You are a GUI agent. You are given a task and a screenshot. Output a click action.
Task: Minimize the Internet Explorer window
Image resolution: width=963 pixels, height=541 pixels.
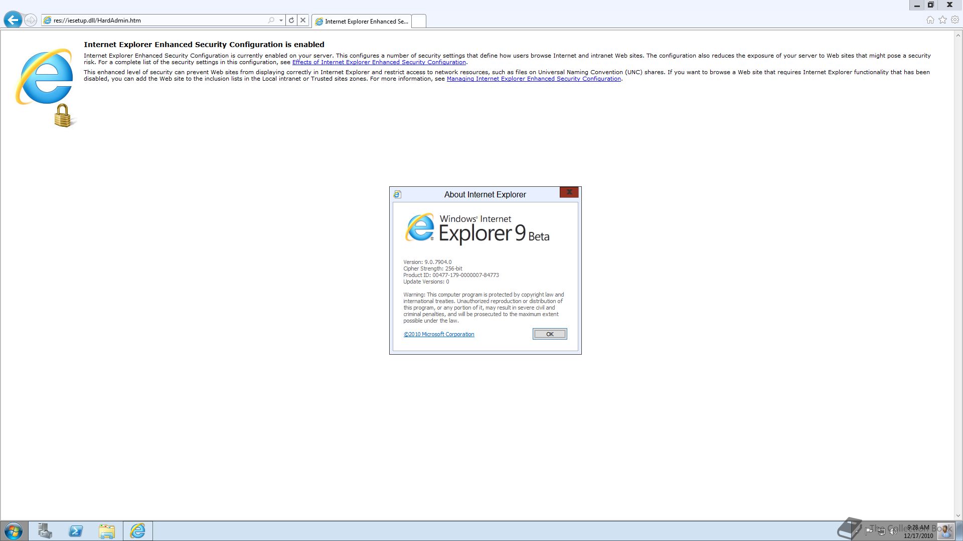pyautogui.click(x=917, y=5)
